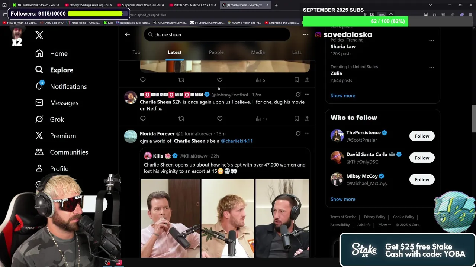This screenshot has width=476, height=267.
Task: Click the page vertical scrollbar
Action: click(x=474, y=119)
